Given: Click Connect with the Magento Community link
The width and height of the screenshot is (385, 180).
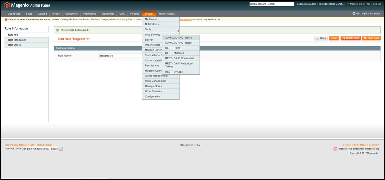Looking at the screenshot, I should pyautogui.click(x=361, y=145).
